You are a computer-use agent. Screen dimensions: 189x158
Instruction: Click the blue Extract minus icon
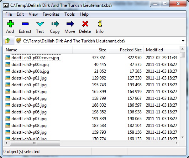click(25, 24)
